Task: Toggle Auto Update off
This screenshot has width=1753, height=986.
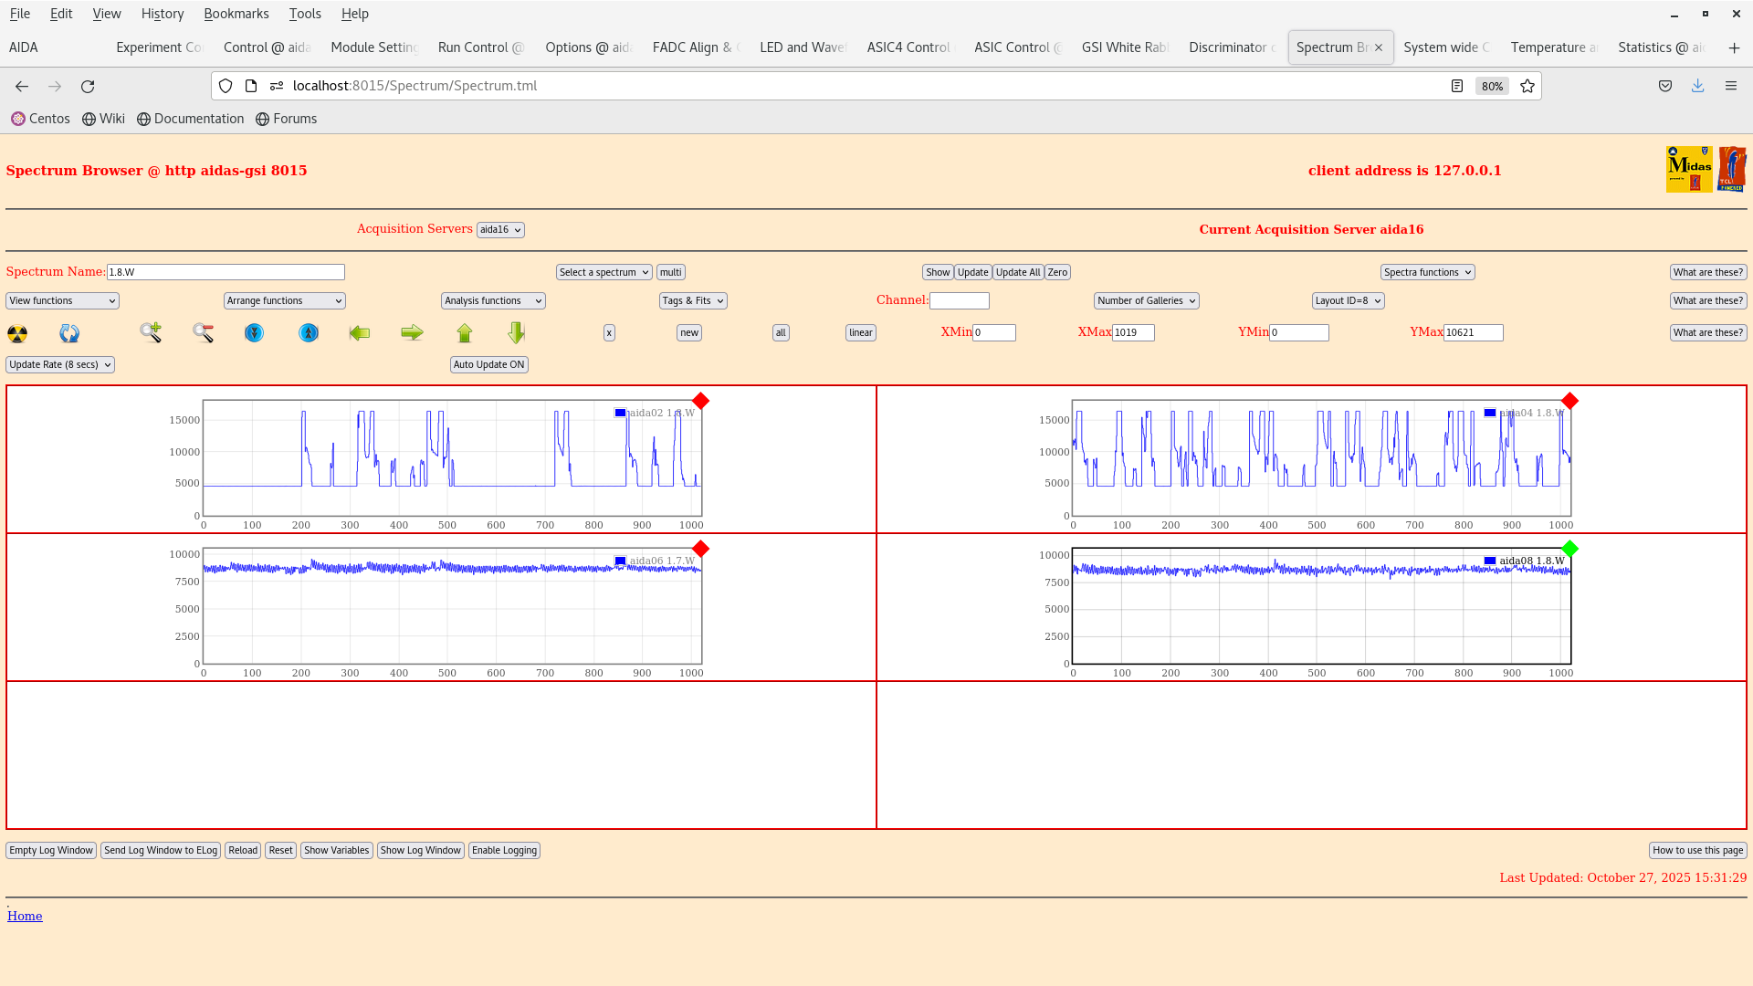Action: point(488,364)
